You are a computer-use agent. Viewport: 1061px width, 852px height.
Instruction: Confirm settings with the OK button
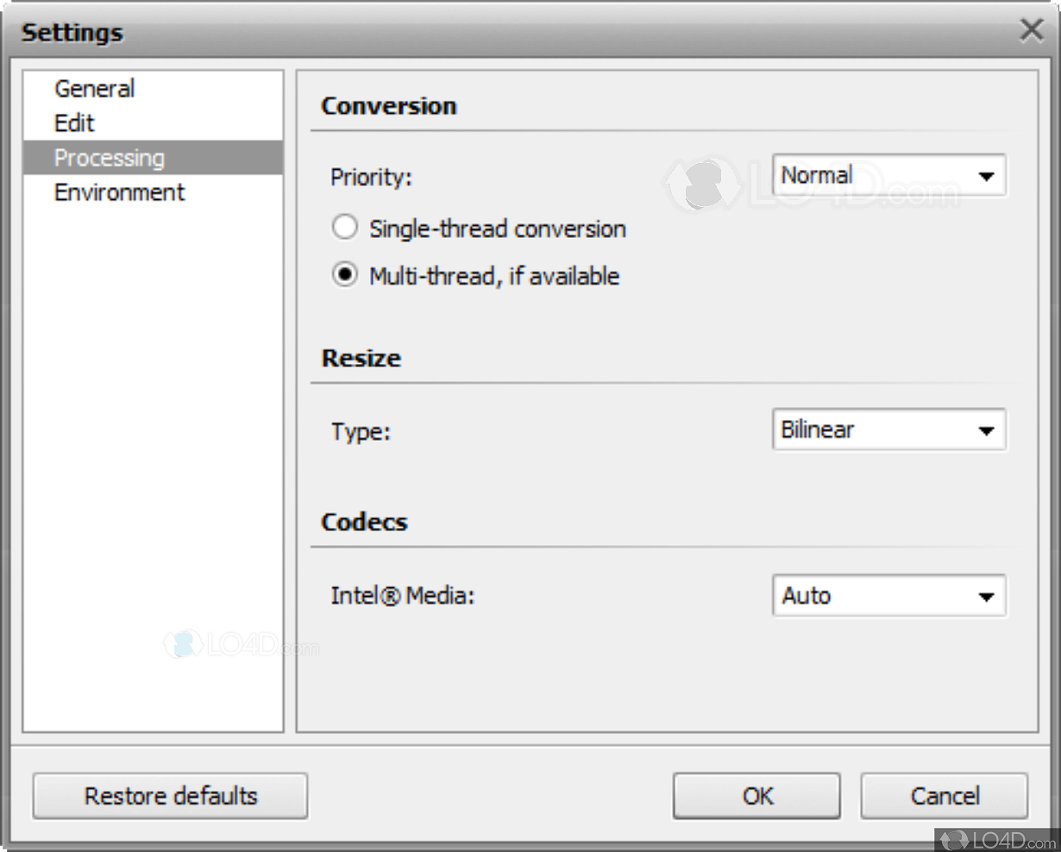pos(757,795)
